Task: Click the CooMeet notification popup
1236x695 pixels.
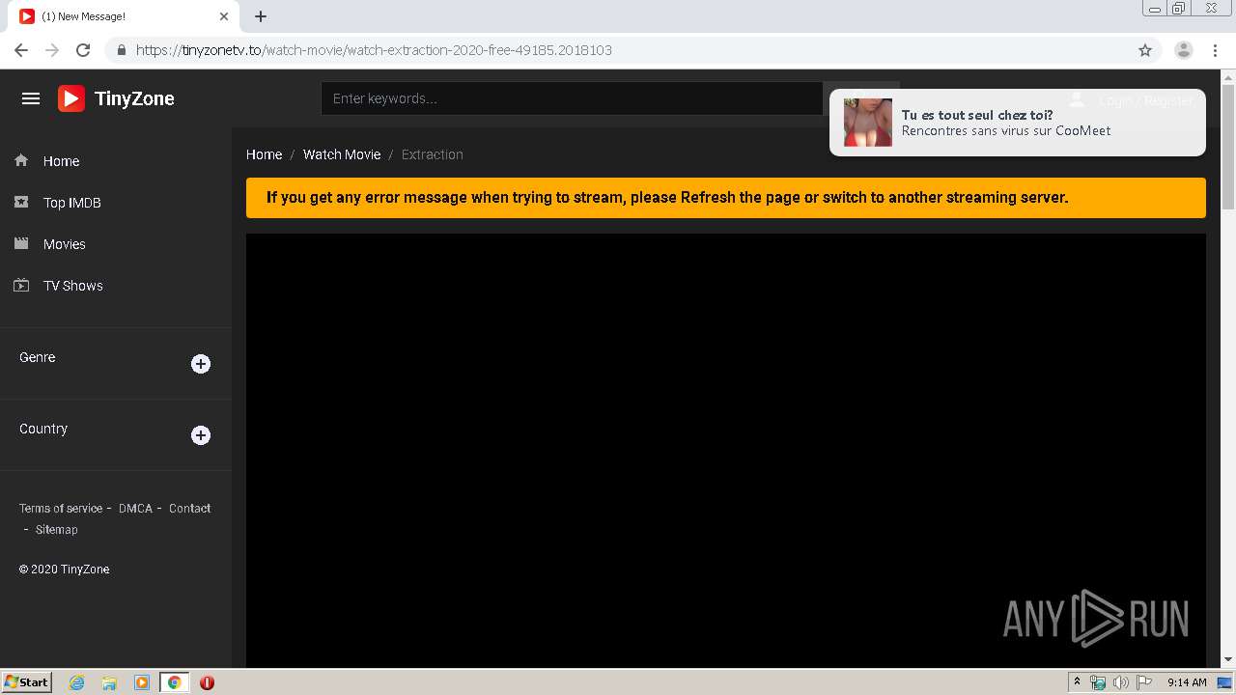Action: coord(1018,123)
